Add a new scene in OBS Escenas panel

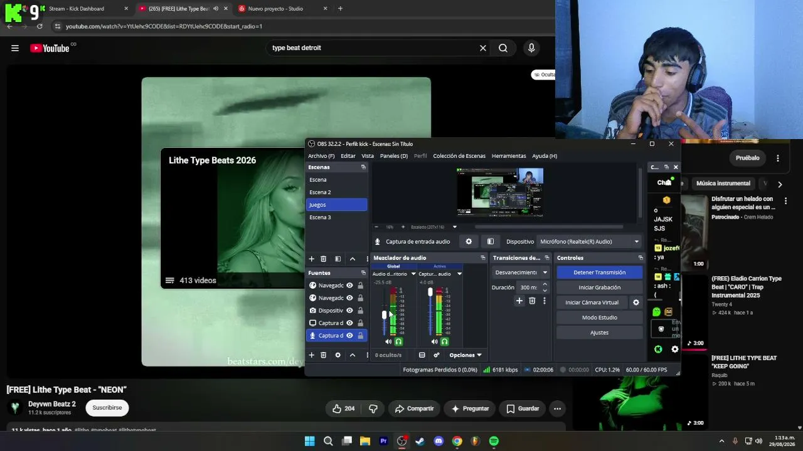311,259
